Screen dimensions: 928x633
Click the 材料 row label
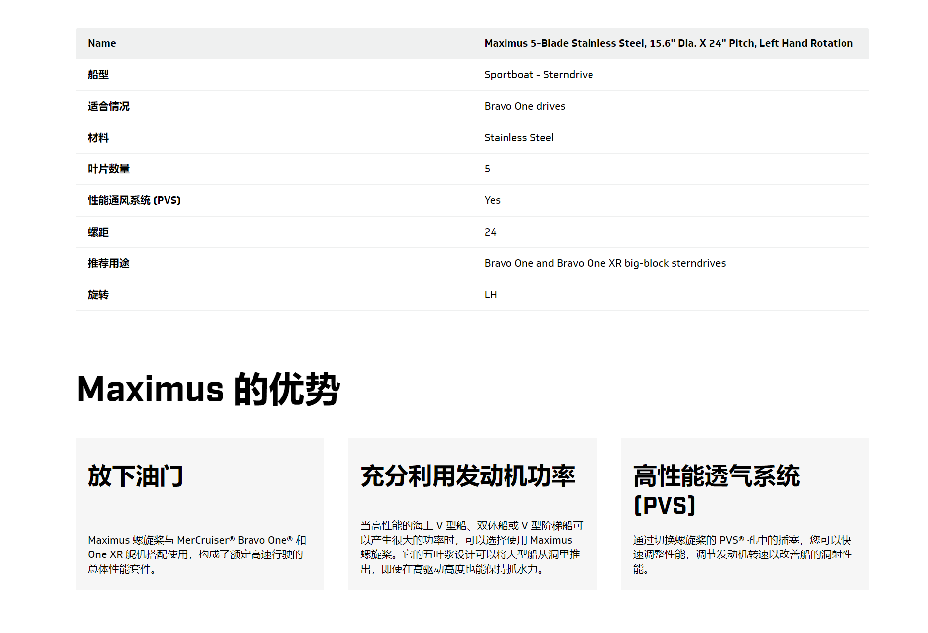98,138
